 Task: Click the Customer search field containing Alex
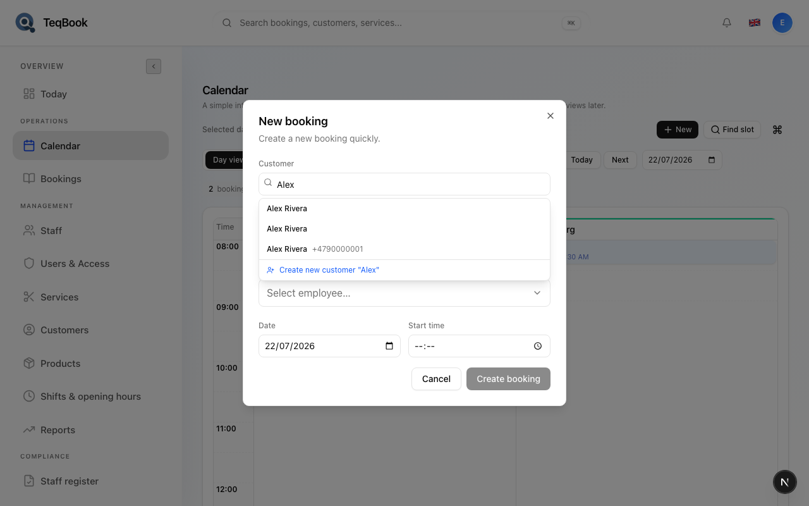(404, 184)
